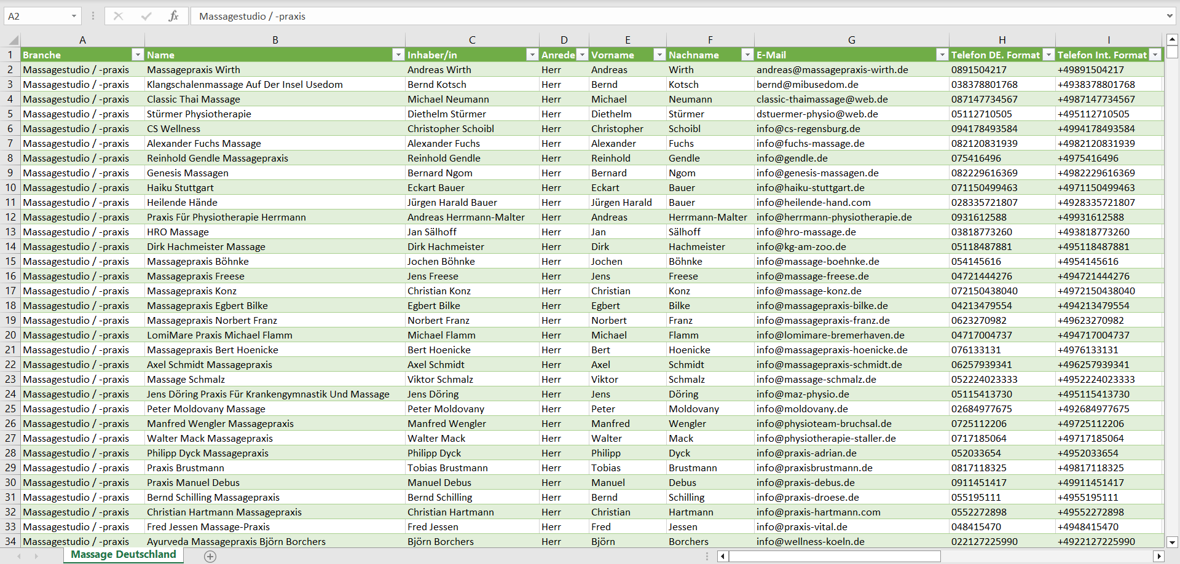
Task: Click the Select All corner triangle
Action: coord(12,41)
